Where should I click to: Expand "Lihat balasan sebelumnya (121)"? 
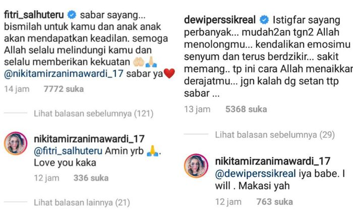93,113
